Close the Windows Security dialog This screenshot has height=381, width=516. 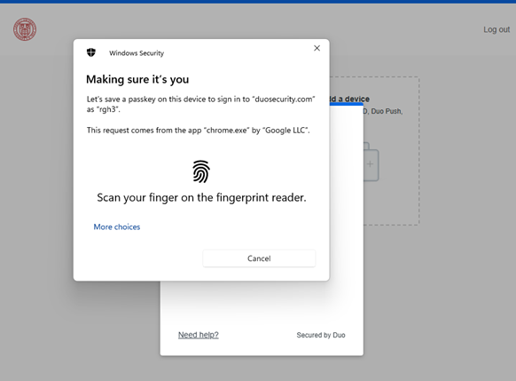(317, 48)
